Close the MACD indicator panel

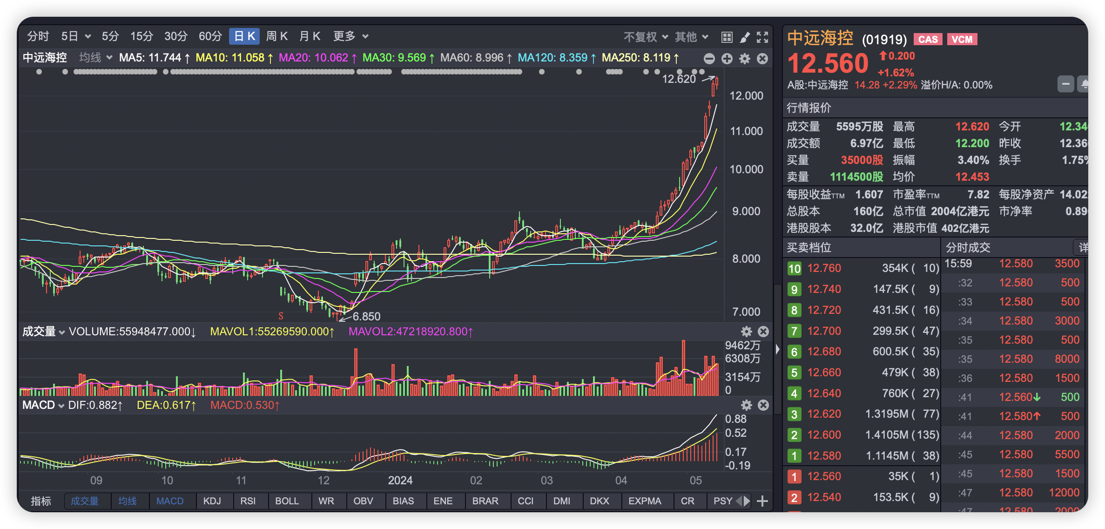[763, 405]
